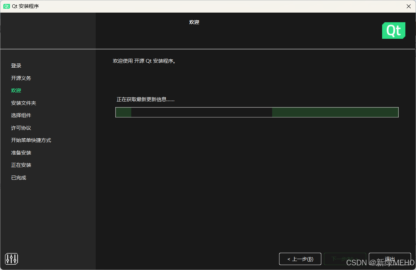The height and width of the screenshot is (270, 416).
Task: Click the greyed-out 下一步 next button
Action: (x=345, y=259)
